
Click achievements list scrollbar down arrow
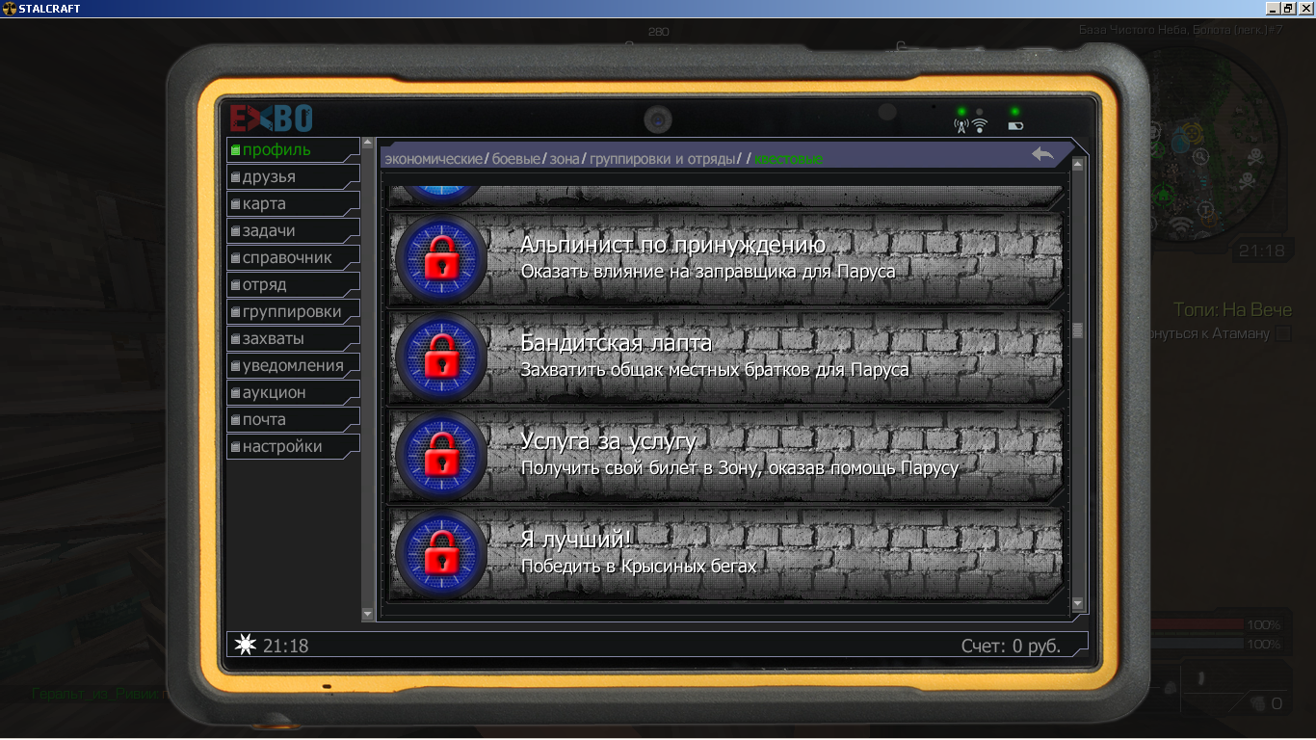[x=1078, y=604]
